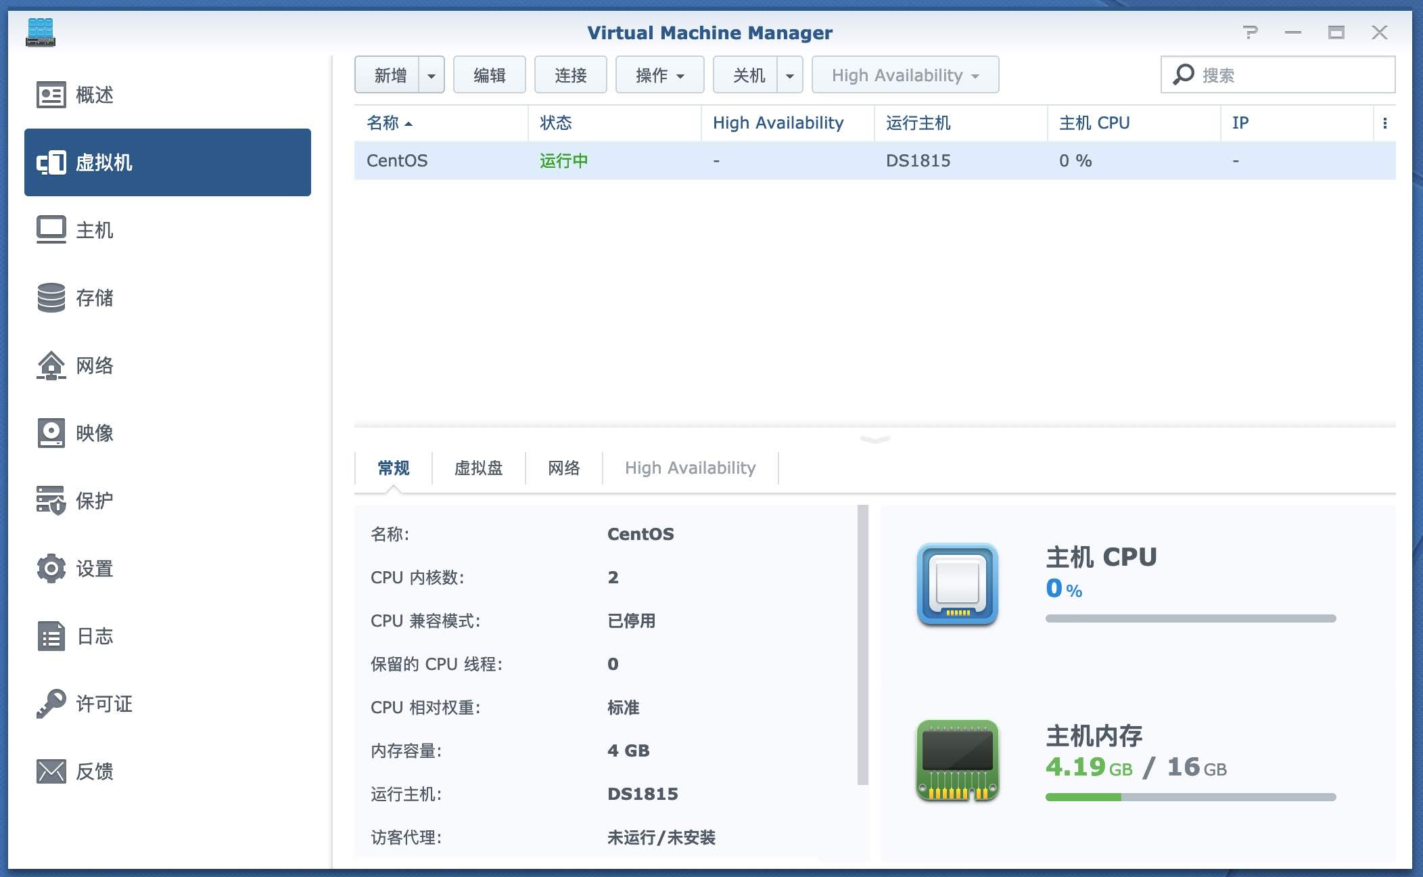1423x877 pixels.
Task: Click the 编辑 edit button
Action: pos(489,75)
